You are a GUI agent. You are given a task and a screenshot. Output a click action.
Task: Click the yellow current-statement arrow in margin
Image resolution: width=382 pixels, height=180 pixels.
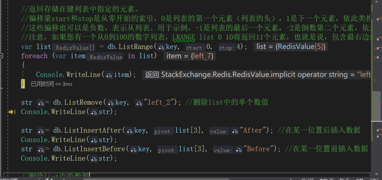tap(11, 112)
